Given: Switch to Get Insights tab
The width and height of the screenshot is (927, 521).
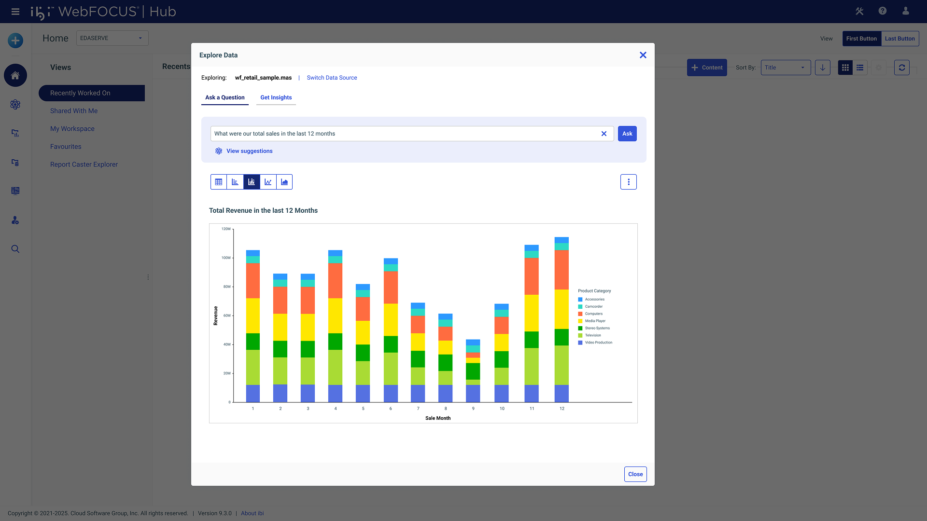Looking at the screenshot, I should pyautogui.click(x=276, y=97).
